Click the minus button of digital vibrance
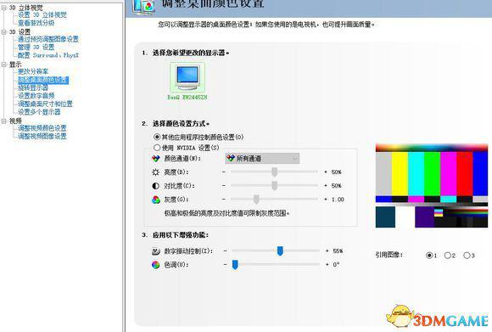The width and height of the screenshot is (492, 332). [x=226, y=251]
